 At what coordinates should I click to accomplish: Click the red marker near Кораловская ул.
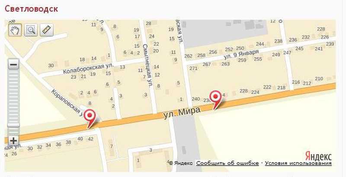click(x=90, y=118)
